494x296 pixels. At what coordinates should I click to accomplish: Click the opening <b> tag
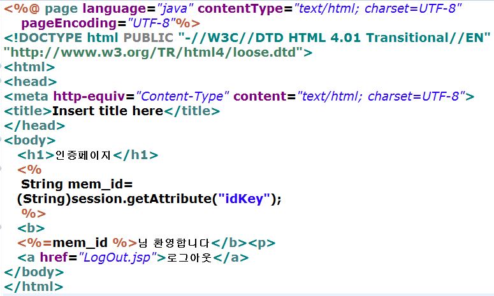[31, 228]
